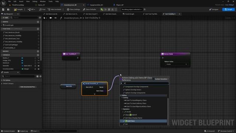Toggle Context Sensitive checkbox

153,79
